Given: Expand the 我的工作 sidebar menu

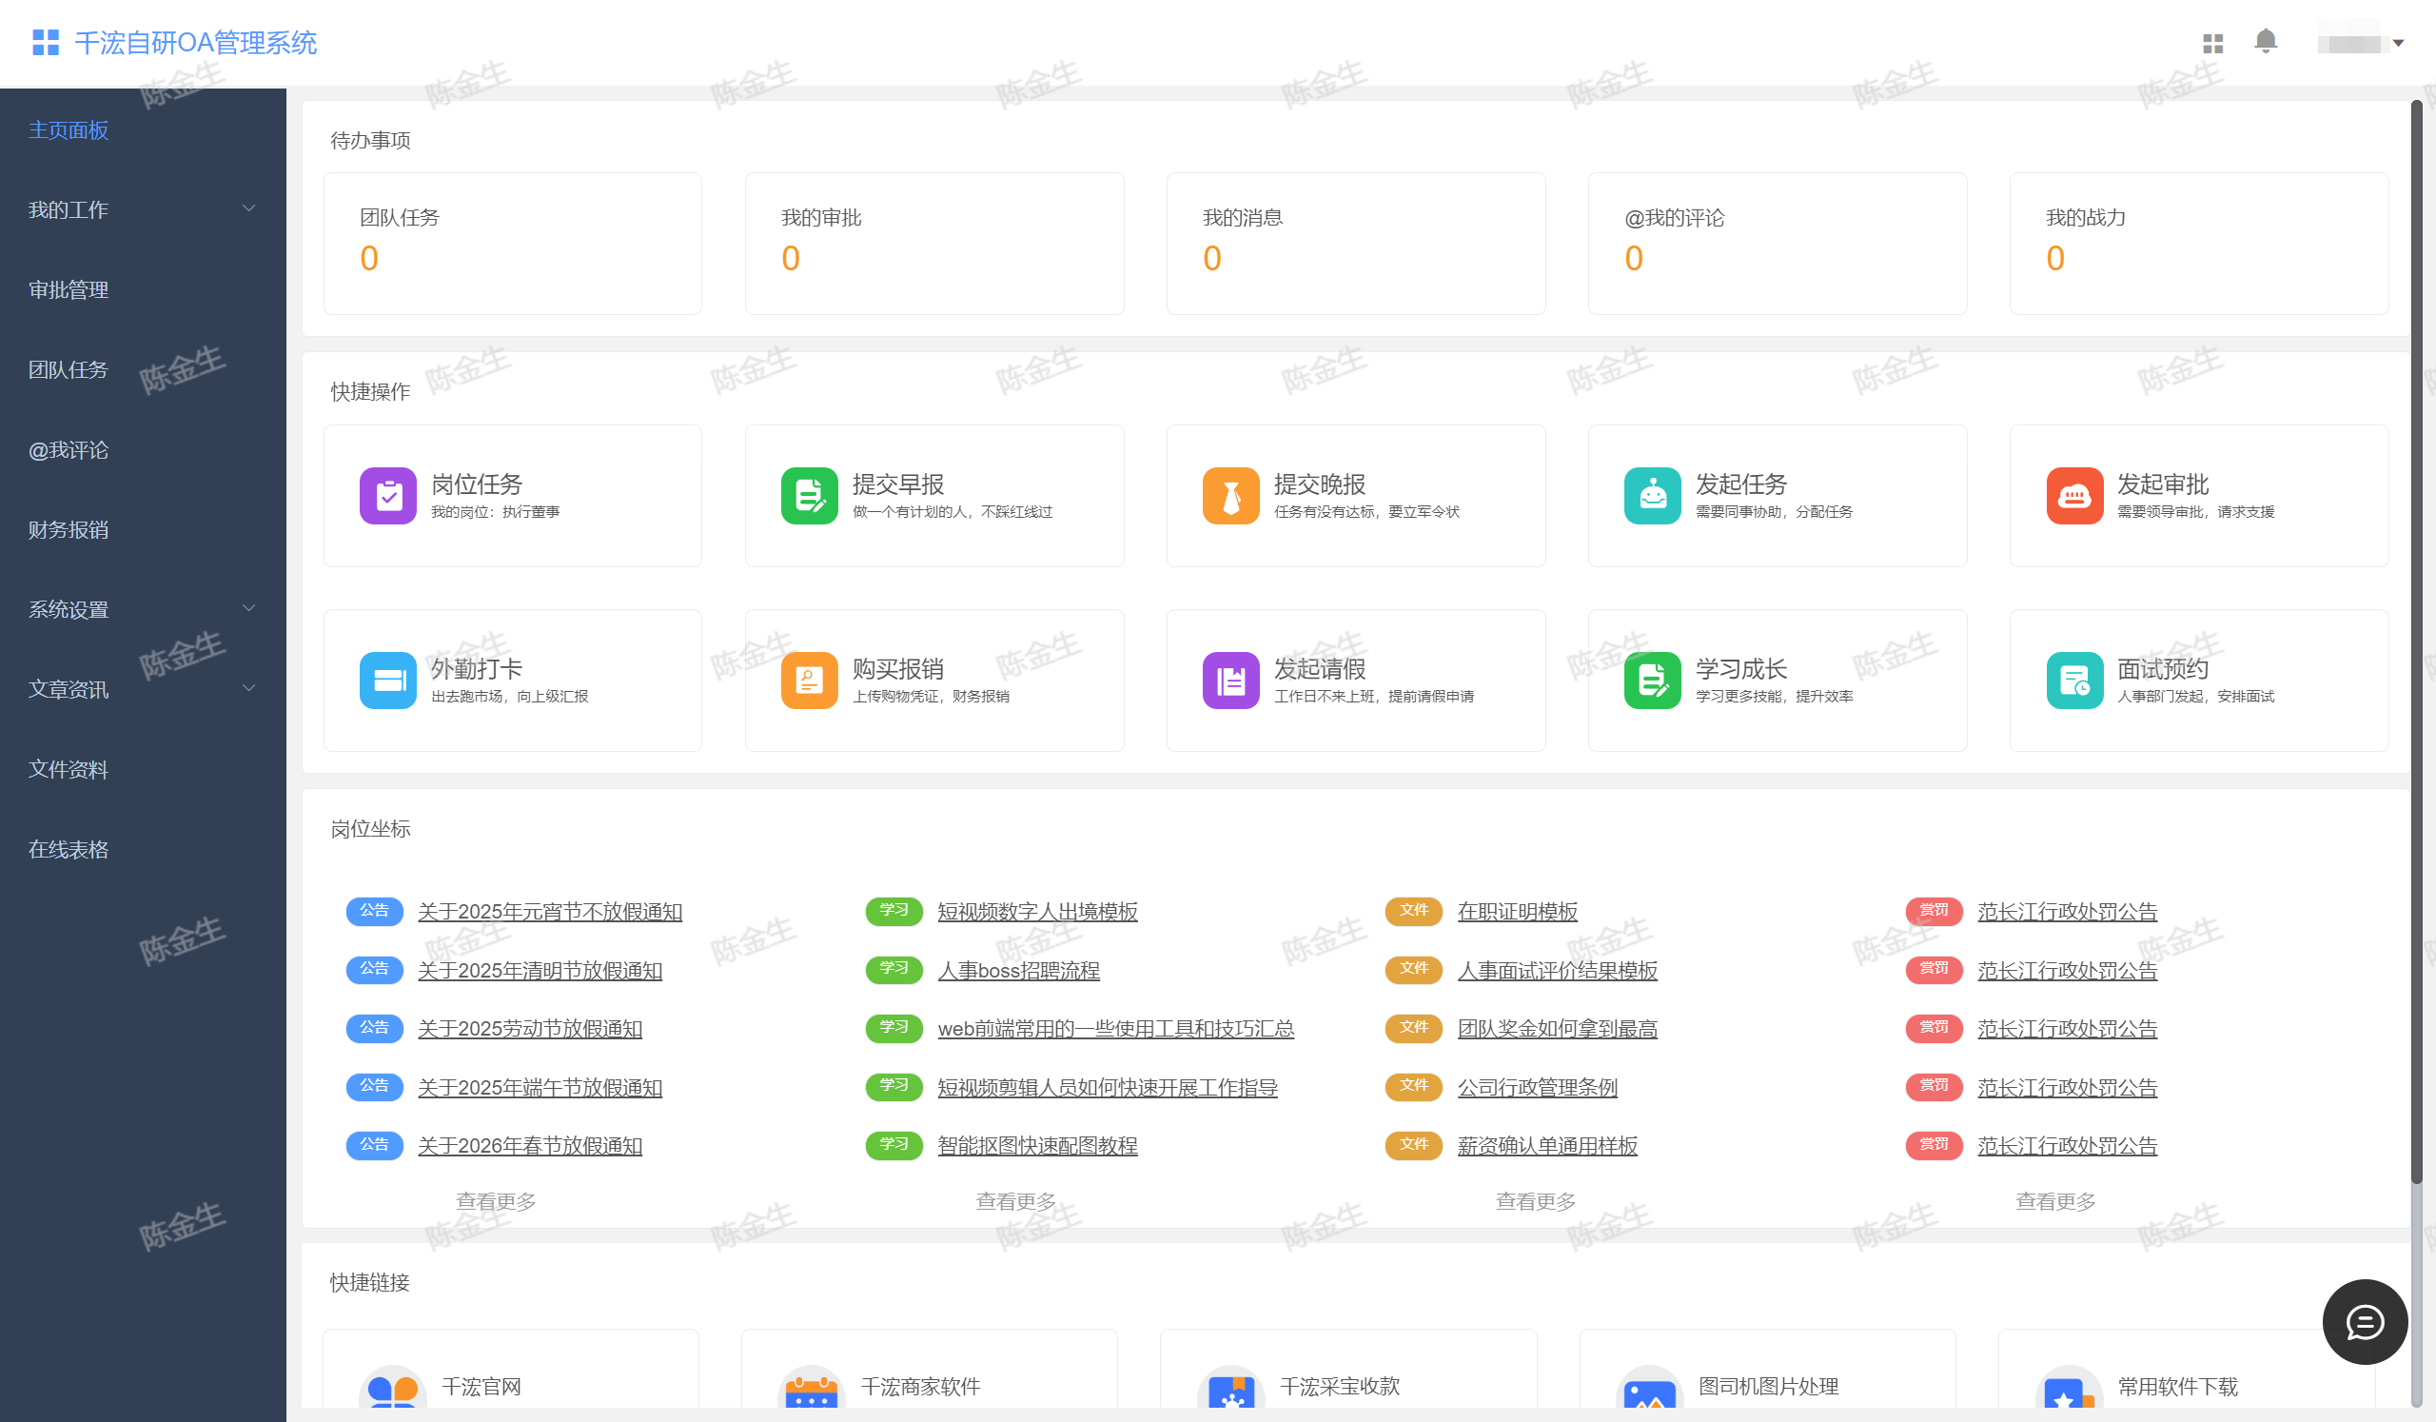Looking at the screenshot, I should [x=143, y=209].
